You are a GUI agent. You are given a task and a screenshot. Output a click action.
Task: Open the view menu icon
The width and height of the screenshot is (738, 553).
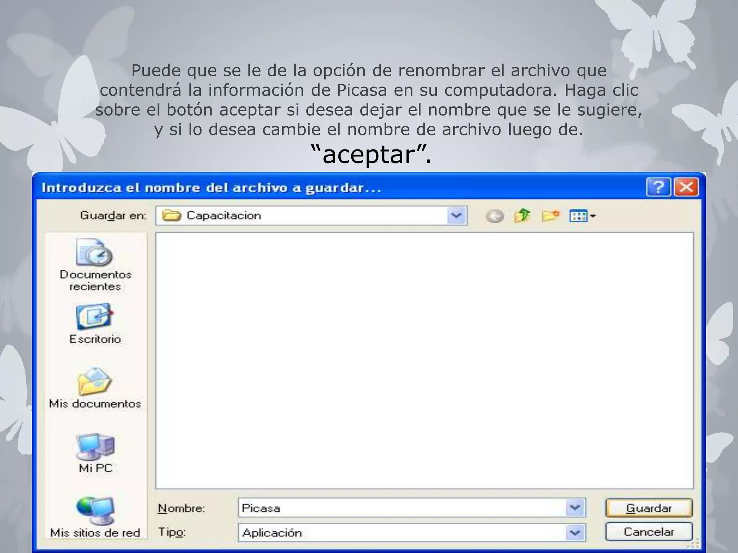(x=582, y=216)
